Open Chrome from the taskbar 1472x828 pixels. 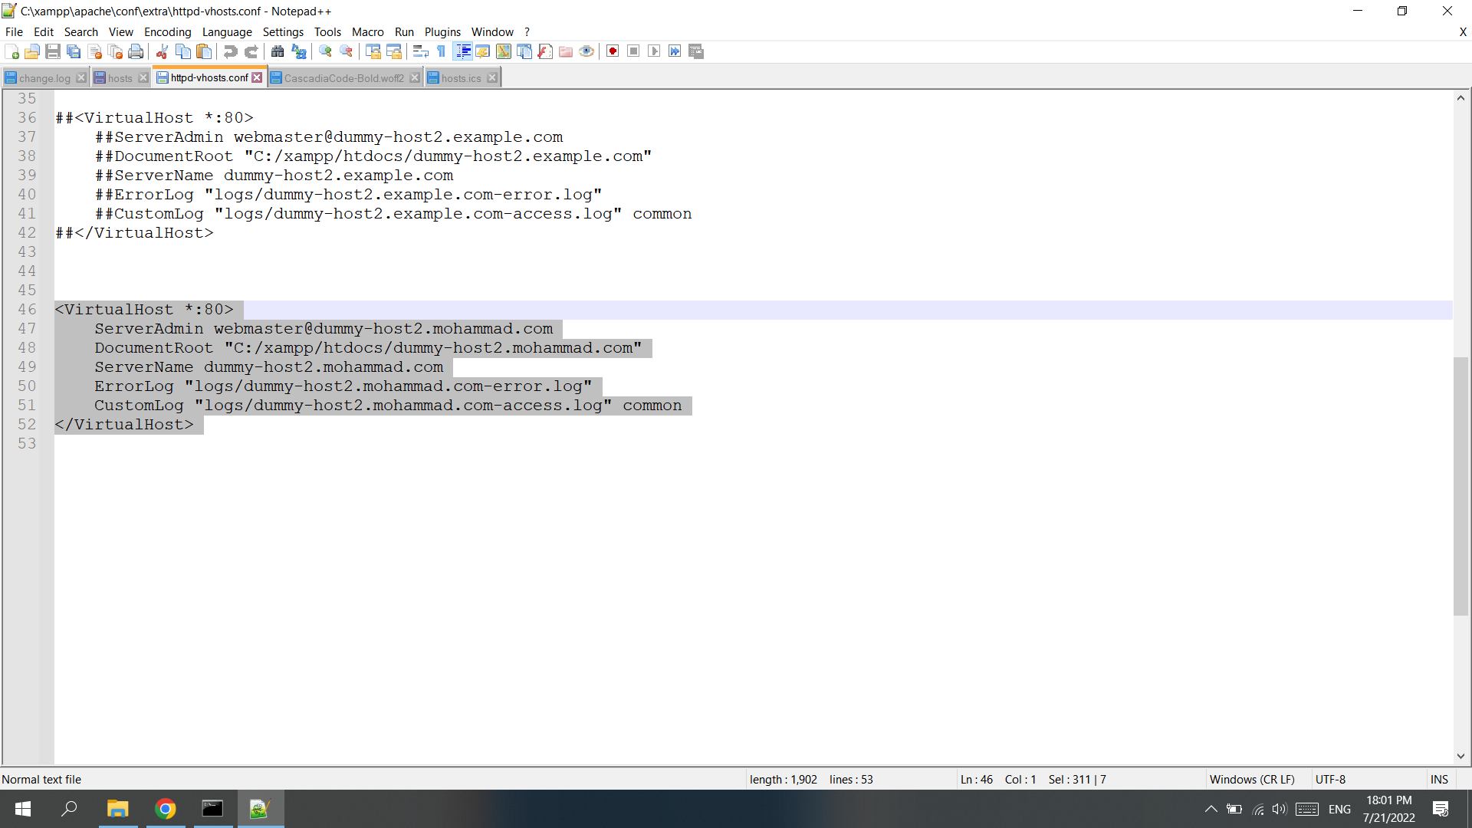click(x=166, y=809)
